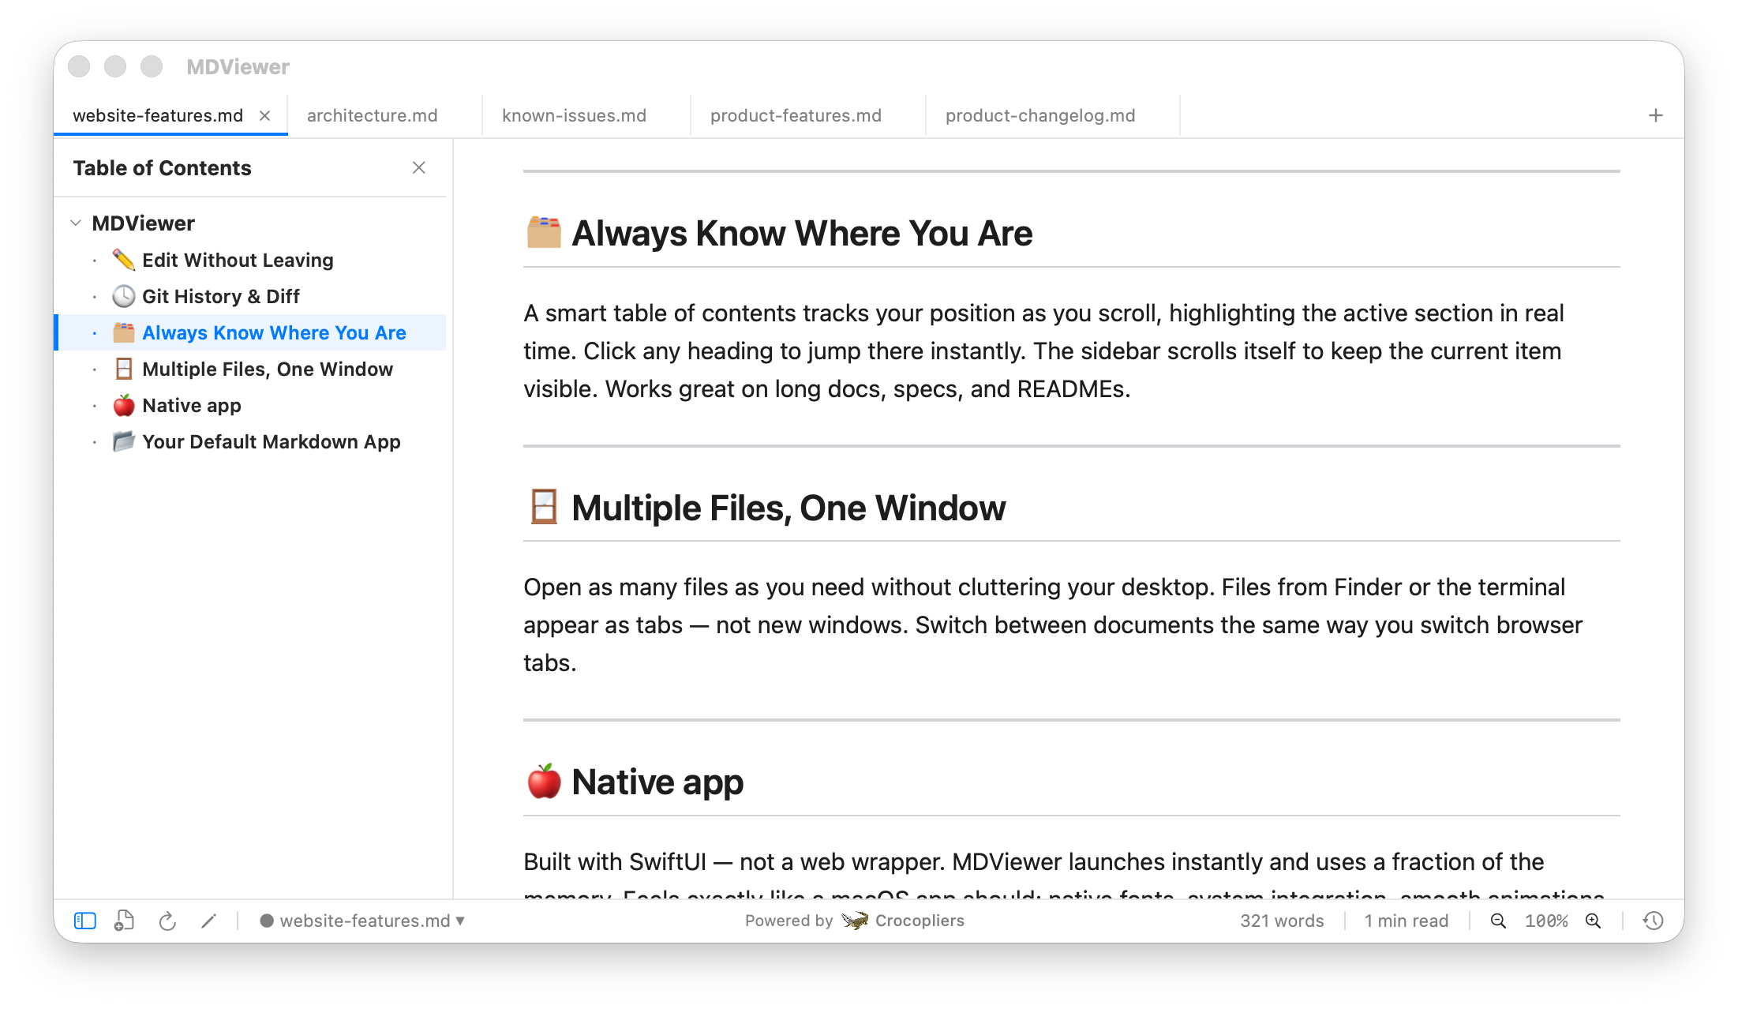This screenshot has width=1738, height=1009.
Task: Reload the document using the refresh icon
Action: pos(167,921)
